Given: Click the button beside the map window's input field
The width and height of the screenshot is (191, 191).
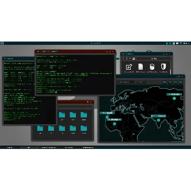Looking at the screenshot, I should point(141,82).
